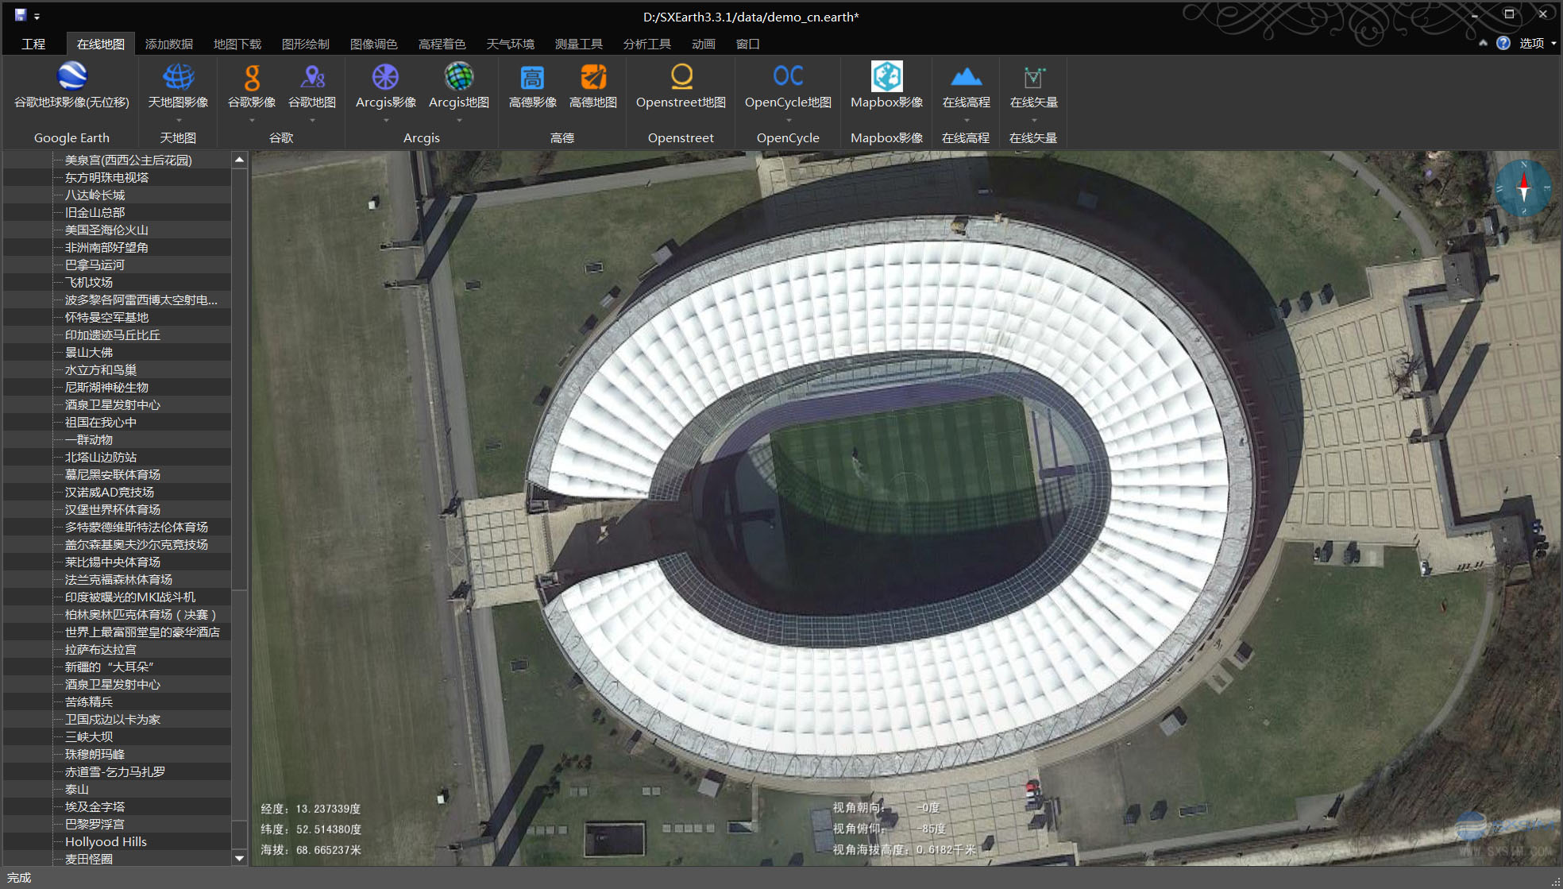The width and height of the screenshot is (1563, 889).
Task: Select 东方明珠电视塔 in the list
Action: tap(107, 177)
